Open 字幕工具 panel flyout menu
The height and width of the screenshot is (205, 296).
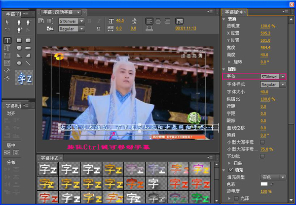point(26,14)
